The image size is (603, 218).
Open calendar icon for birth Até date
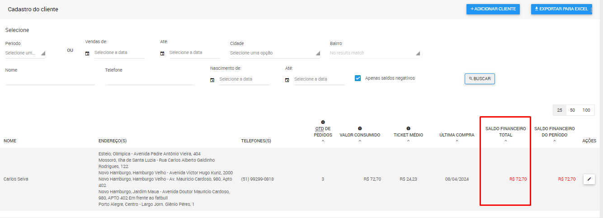click(287, 80)
